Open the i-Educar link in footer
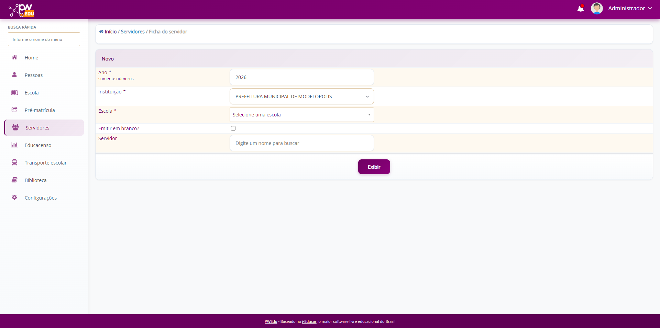 (x=309, y=321)
